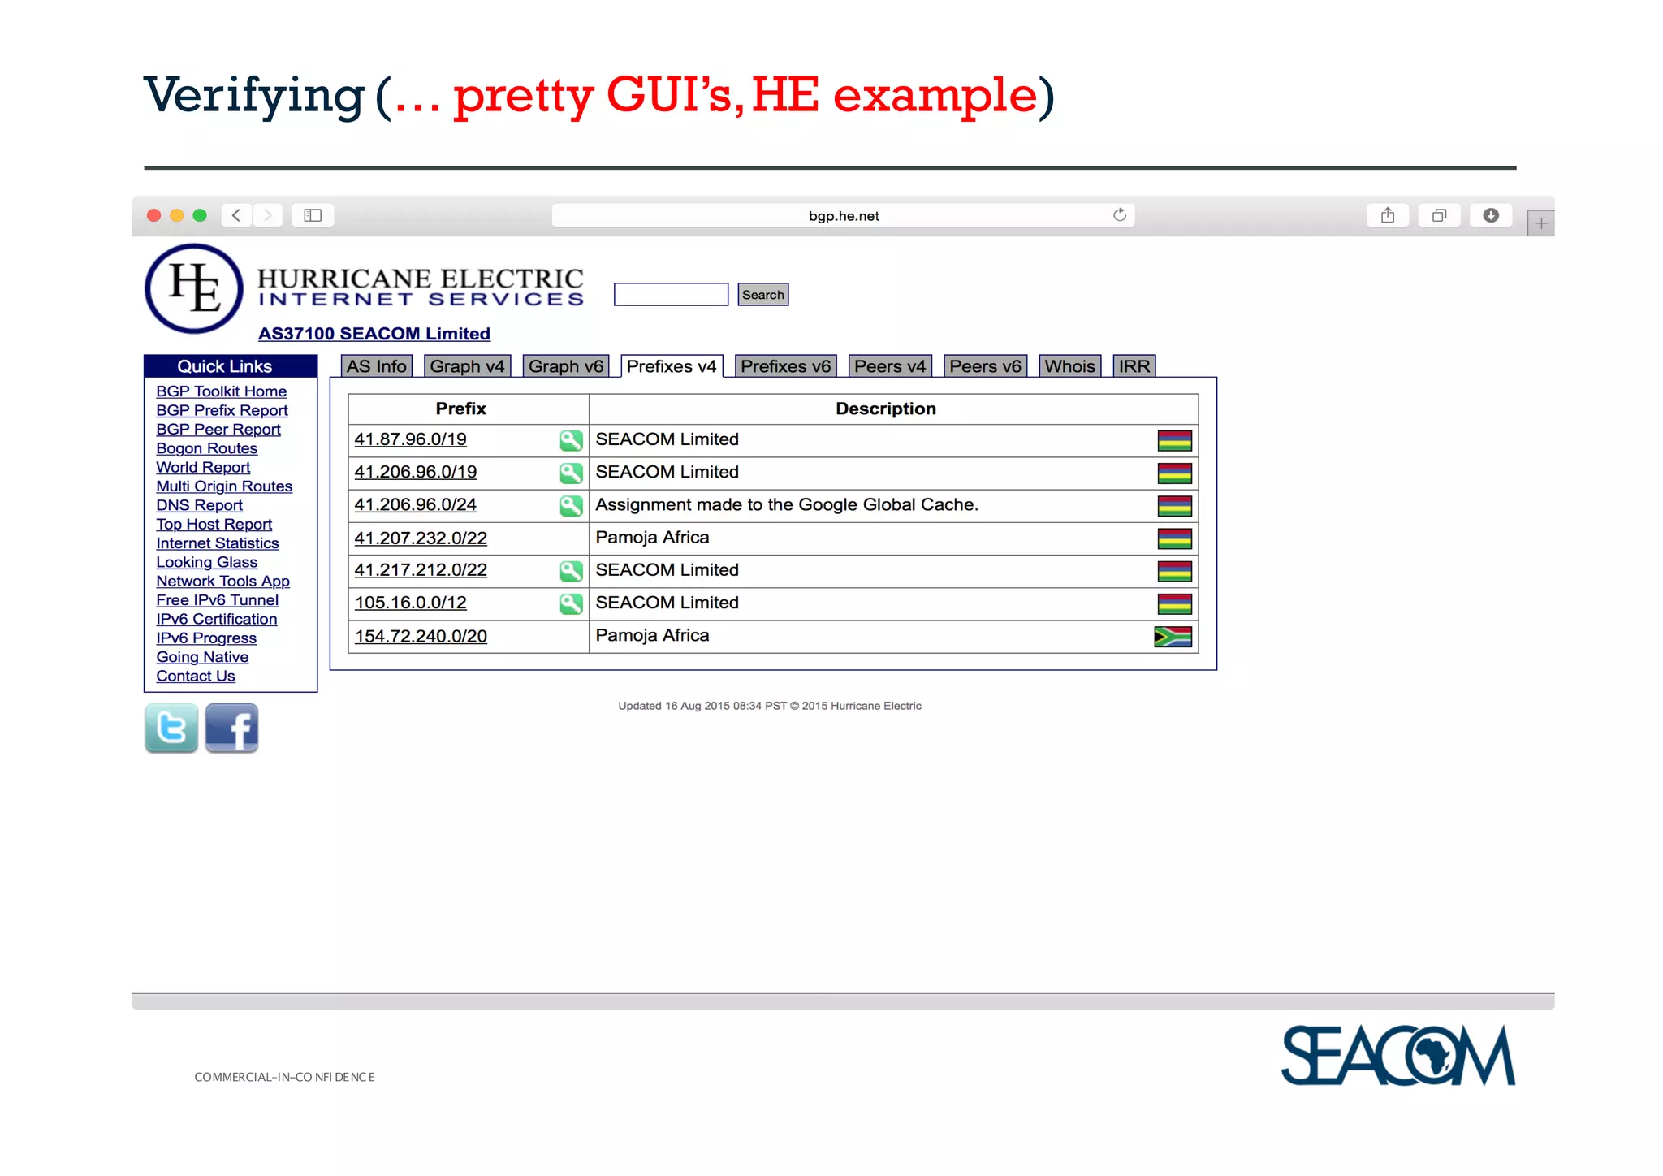Click the flag icon in 41.206.96.0/19 row
Image resolution: width=1663 pixels, height=1176 pixels.
tap(1174, 473)
